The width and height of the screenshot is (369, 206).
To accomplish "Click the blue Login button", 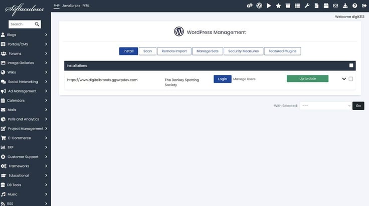I will (223, 79).
